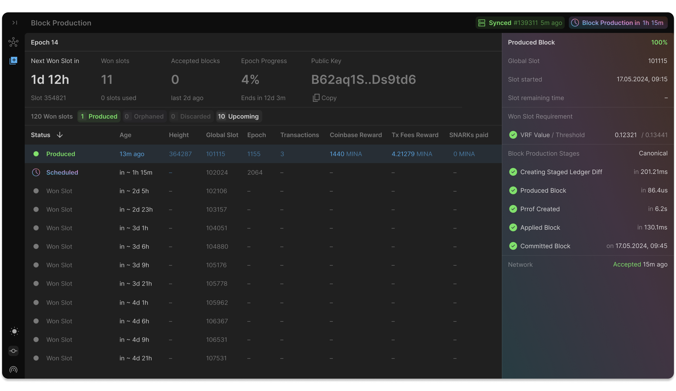The height and width of the screenshot is (391, 676).
Task: Open the Block Production sidebar icon
Action: pyautogui.click(x=13, y=60)
